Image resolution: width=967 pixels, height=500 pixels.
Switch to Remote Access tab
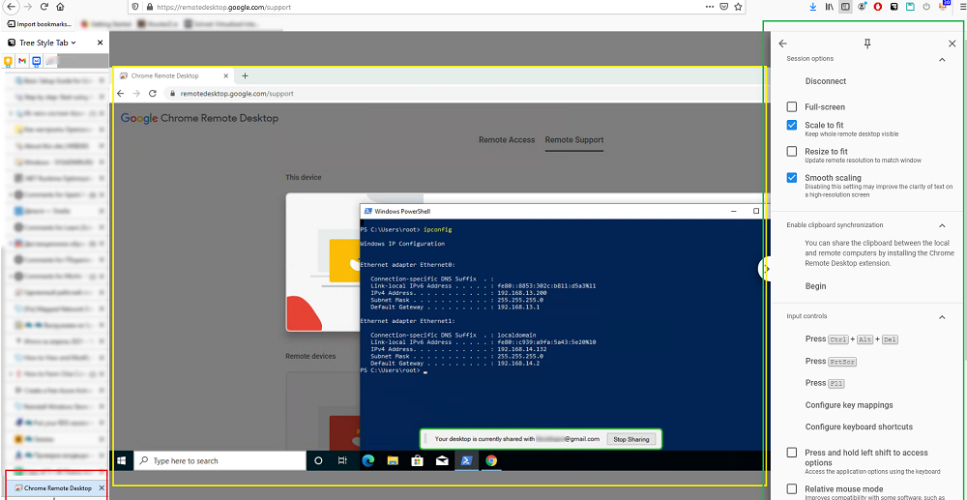coord(507,140)
